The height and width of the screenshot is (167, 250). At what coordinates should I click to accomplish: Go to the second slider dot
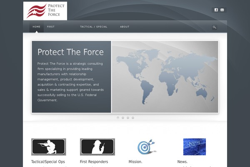point(123,118)
